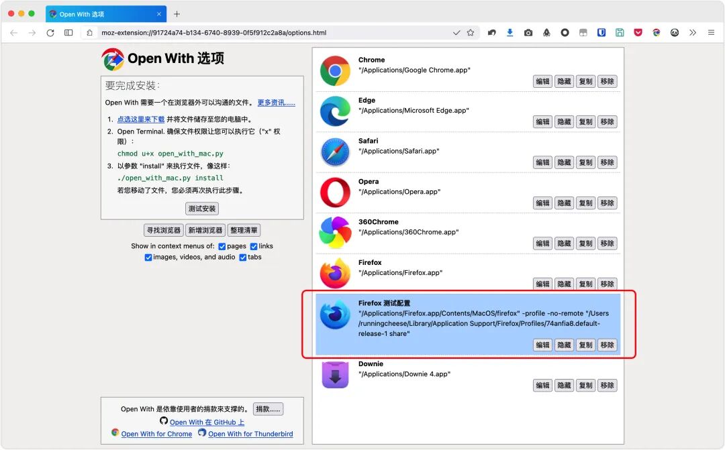725x450 pixels.
Task: Click the undo arrow toolbar icon
Action: point(492,33)
